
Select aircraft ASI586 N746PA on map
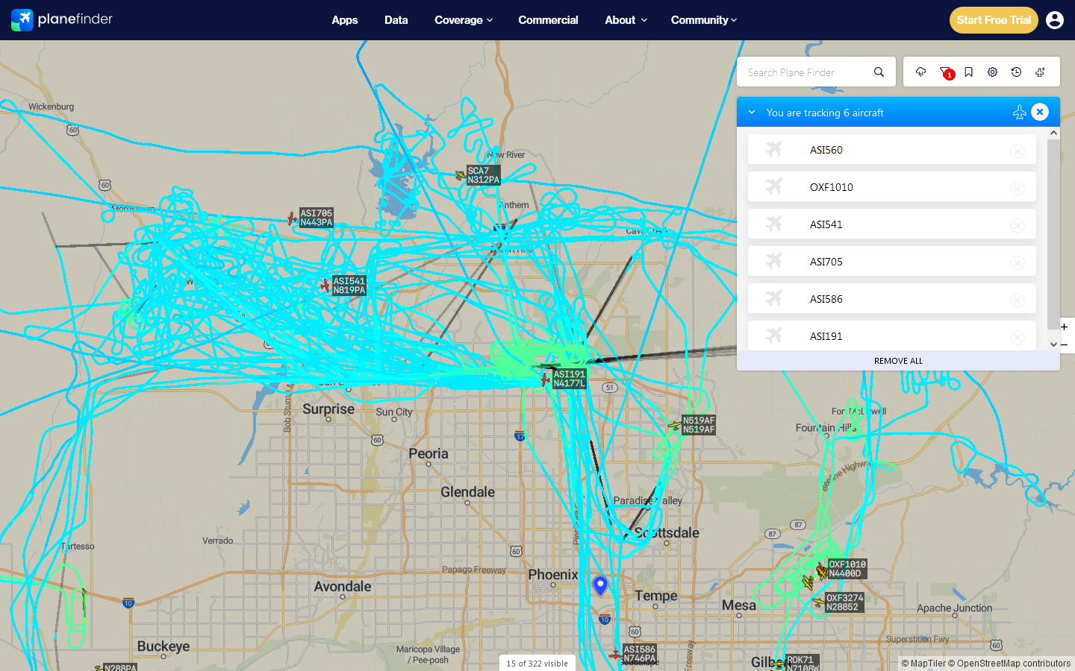pyautogui.click(x=615, y=655)
